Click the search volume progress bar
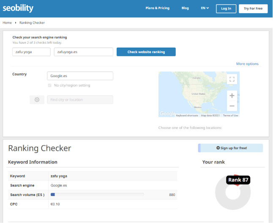 click(97, 194)
